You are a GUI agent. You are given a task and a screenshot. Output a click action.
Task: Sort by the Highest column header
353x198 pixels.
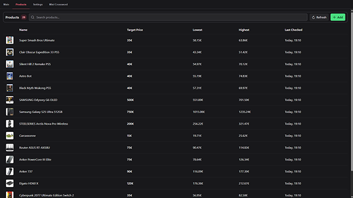point(244,30)
